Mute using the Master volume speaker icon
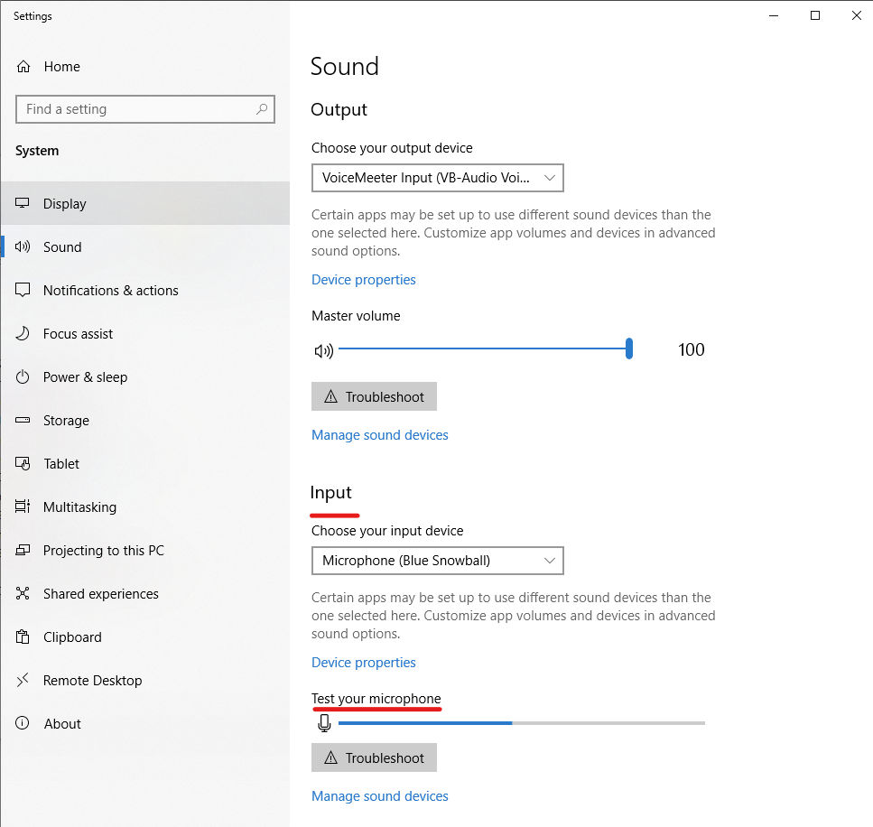 coord(323,350)
